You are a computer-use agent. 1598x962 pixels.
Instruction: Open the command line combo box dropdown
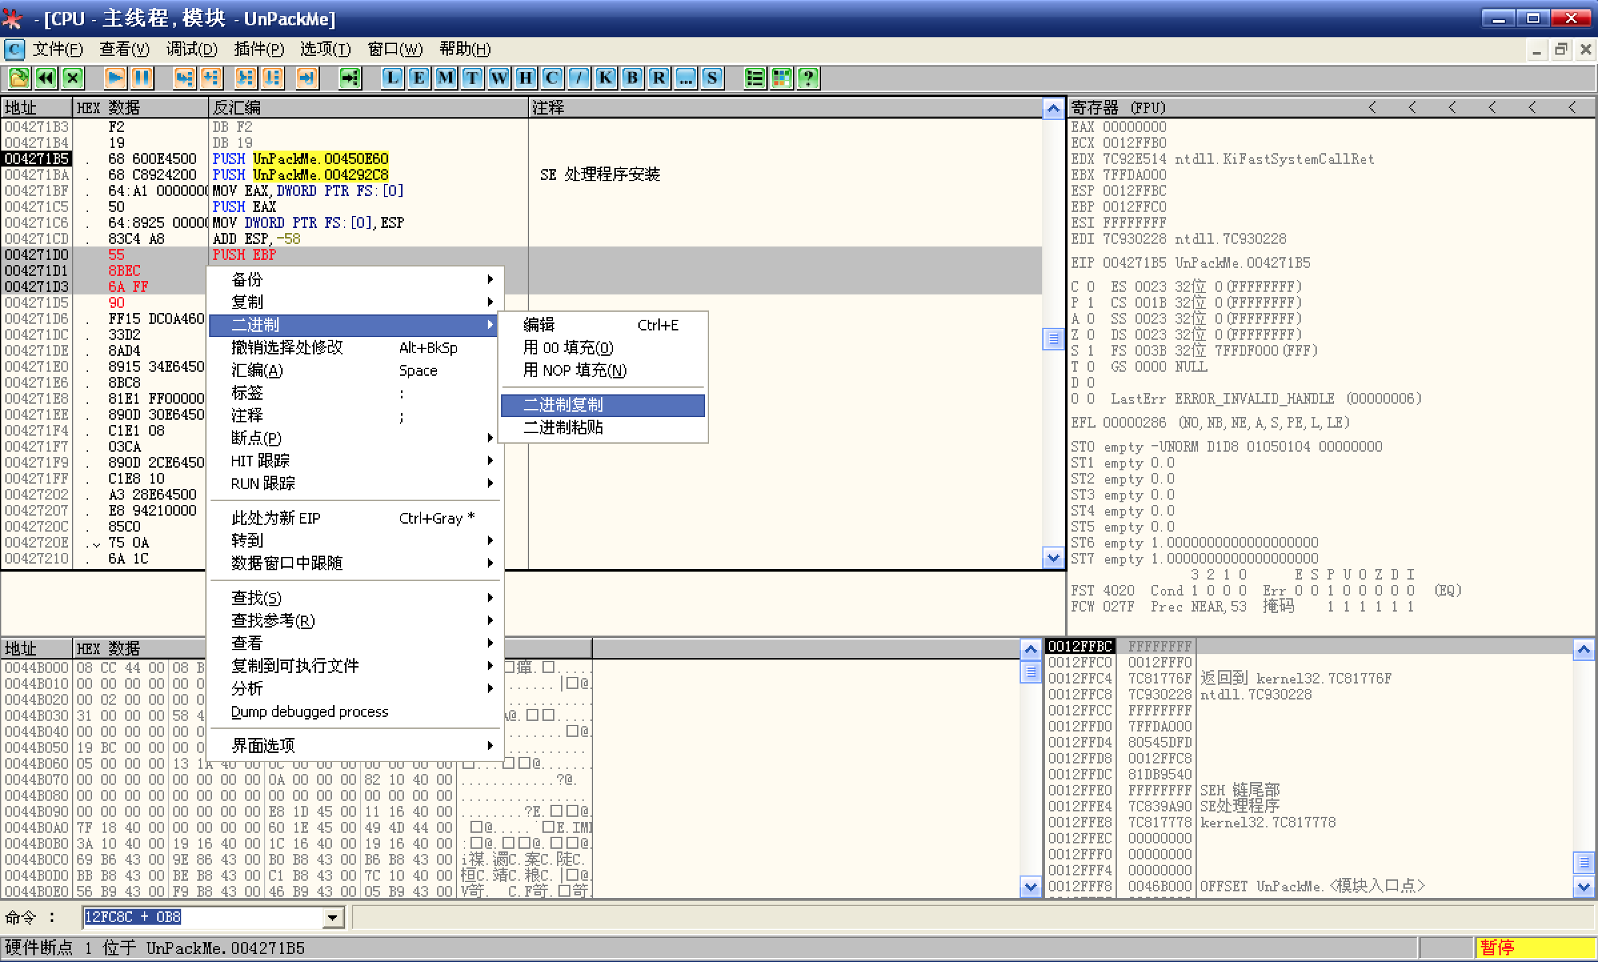pyautogui.click(x=332, y=917)
